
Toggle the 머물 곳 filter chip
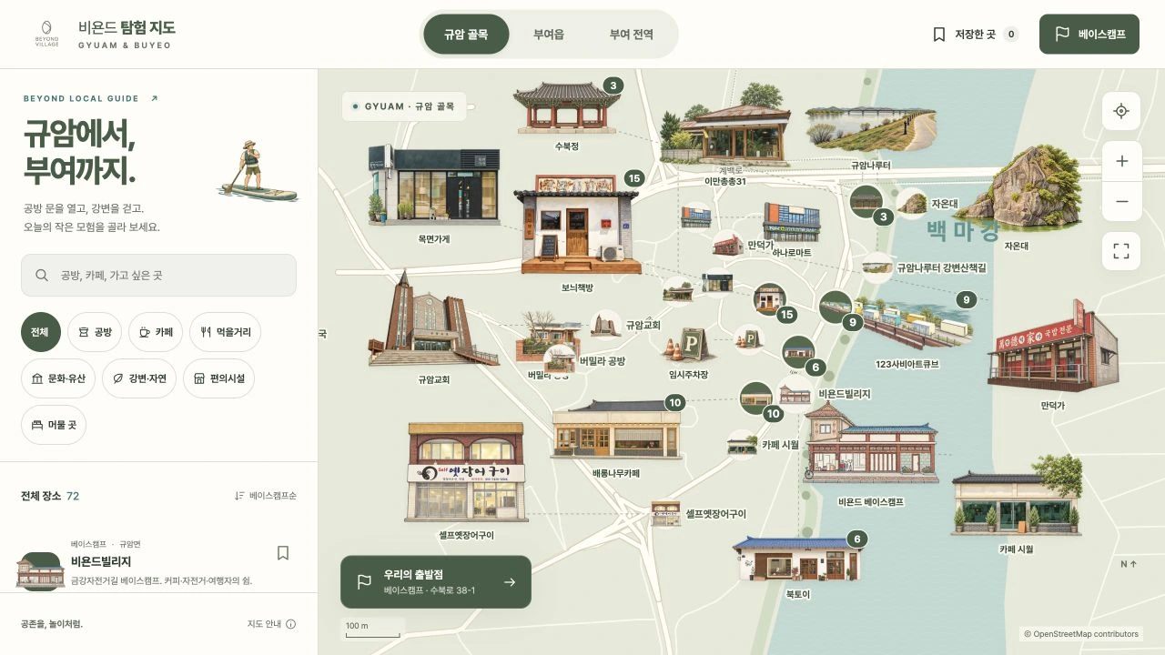54,425
